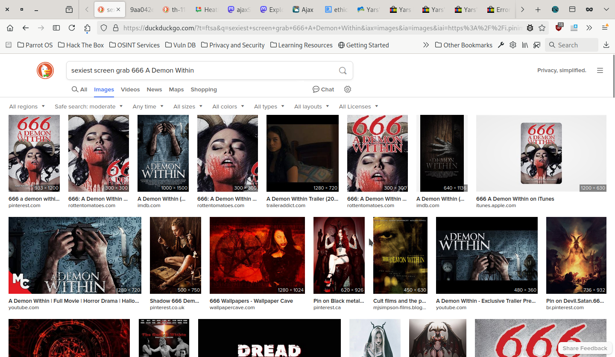Switch to the Ajax browser tab

pyautogui.click(x=303, y=9)
